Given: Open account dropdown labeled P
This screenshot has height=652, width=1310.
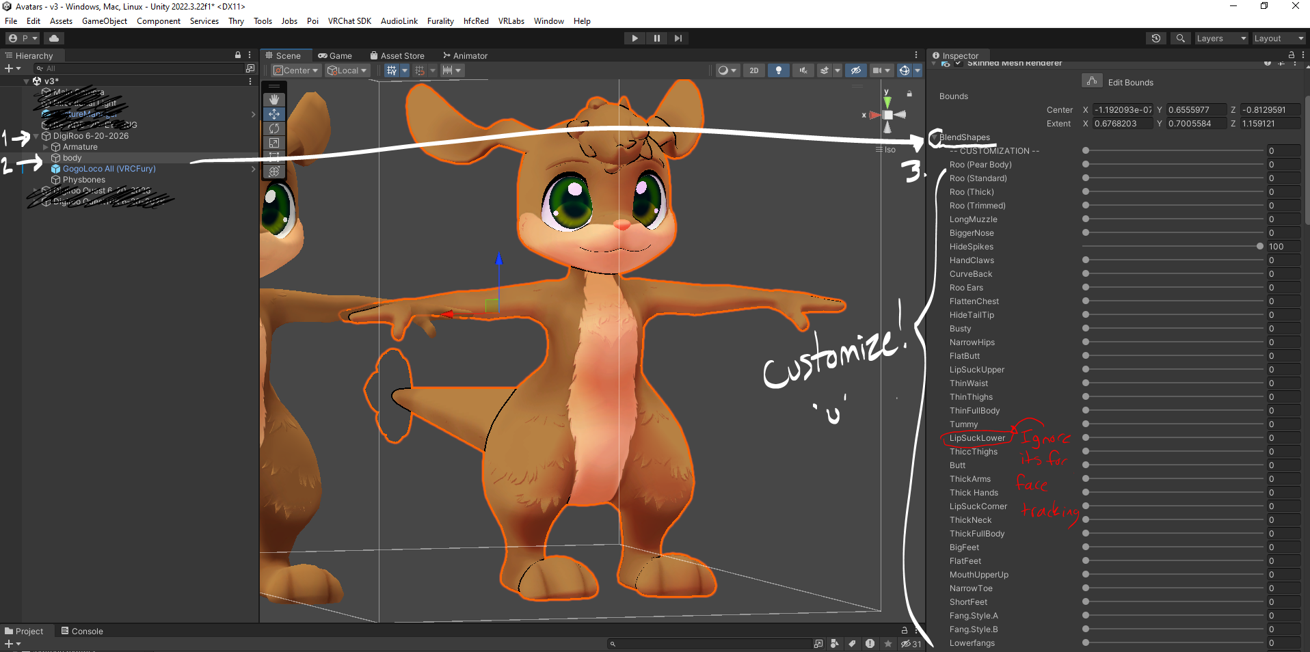Looking at the screenshot, I should (23, 38).
